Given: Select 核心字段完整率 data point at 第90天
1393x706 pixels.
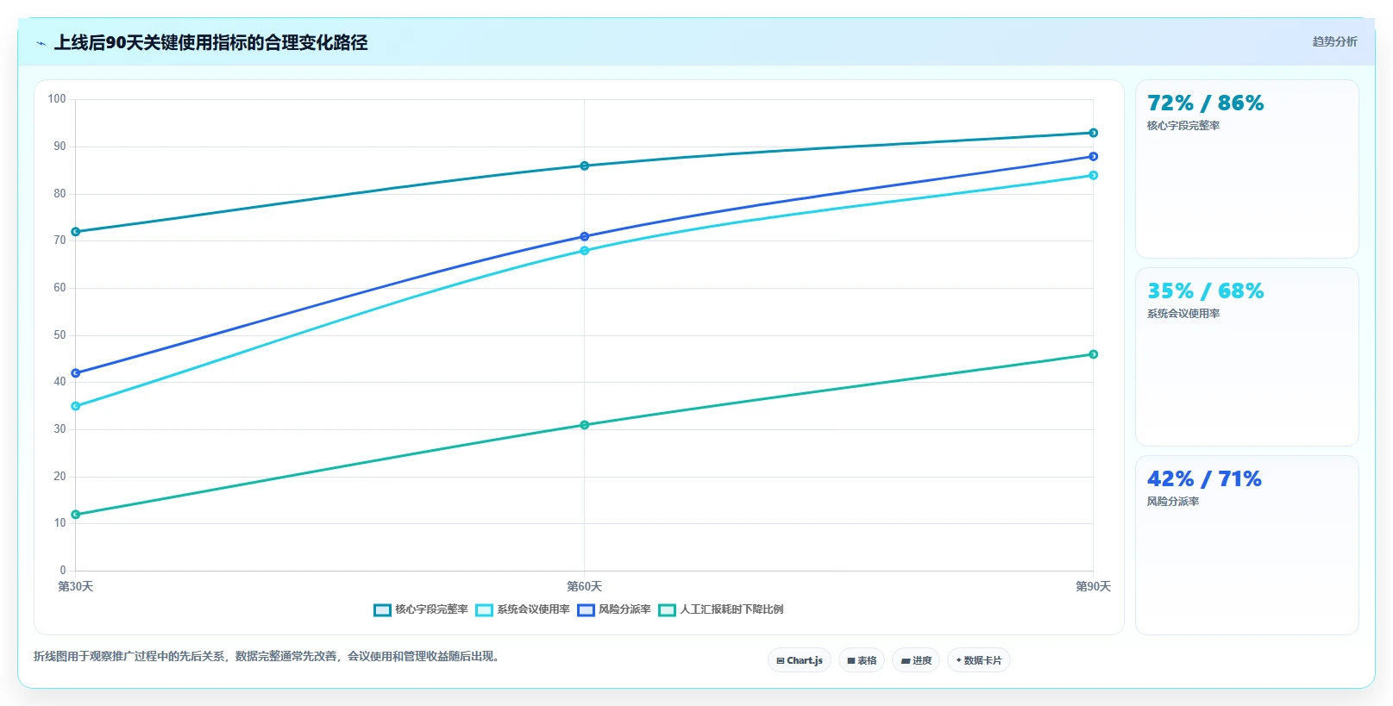Looking at the screenshot, I should [1094, 133].
